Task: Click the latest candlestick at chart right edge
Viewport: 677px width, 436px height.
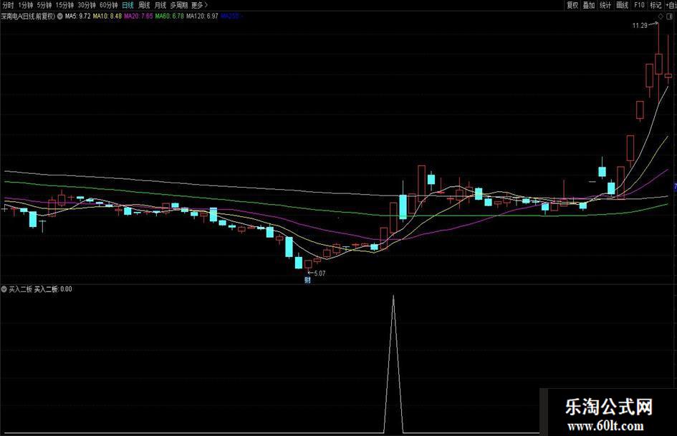Action: [668, 76]
